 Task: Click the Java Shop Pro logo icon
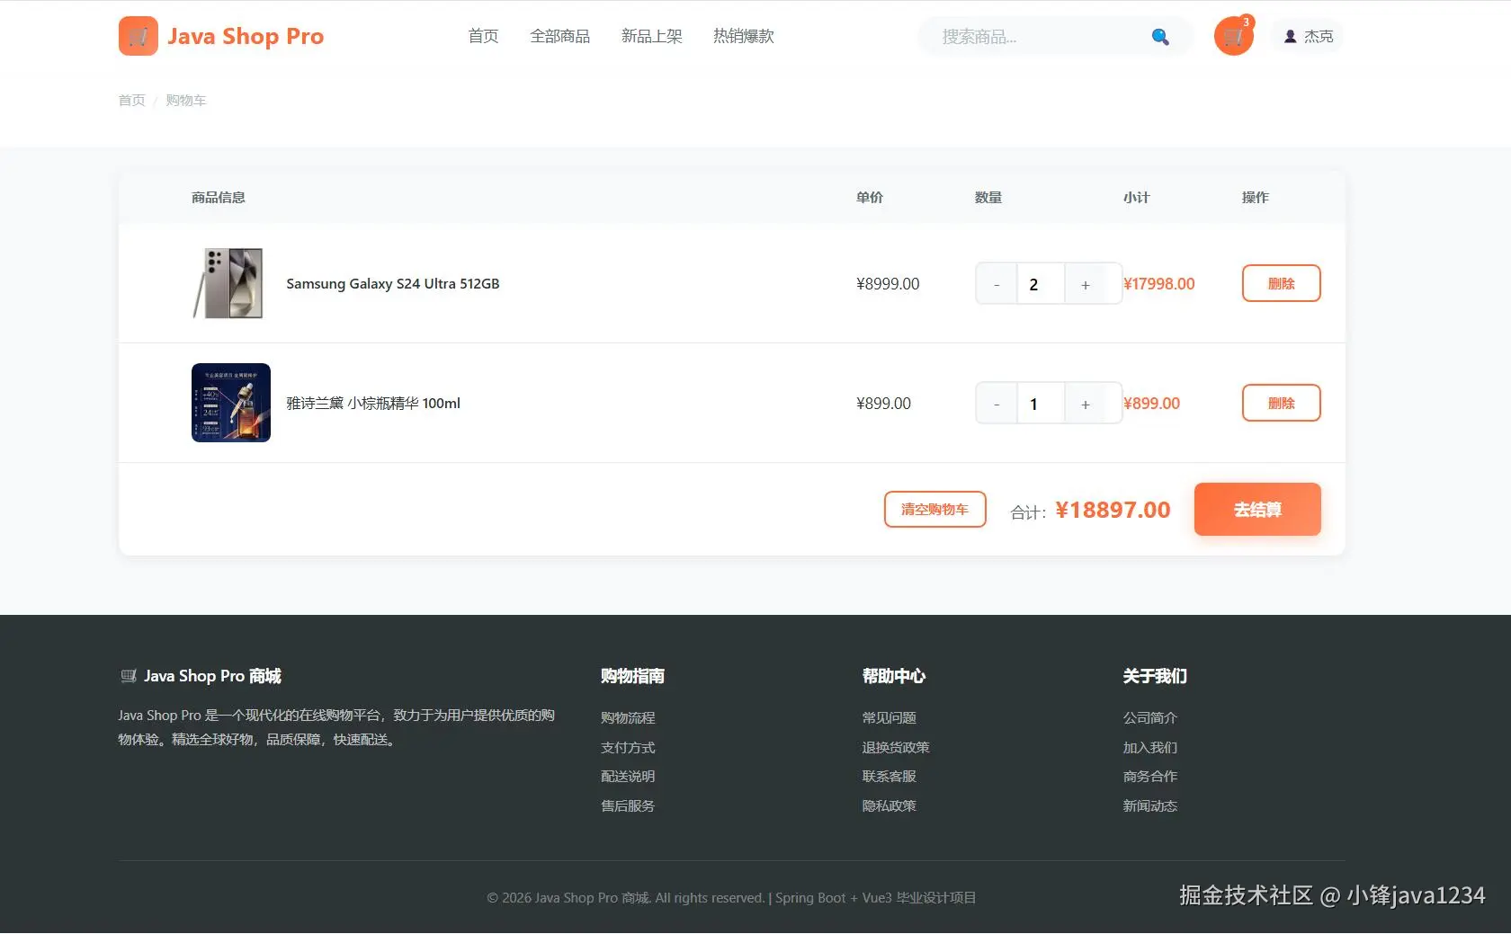139,36
